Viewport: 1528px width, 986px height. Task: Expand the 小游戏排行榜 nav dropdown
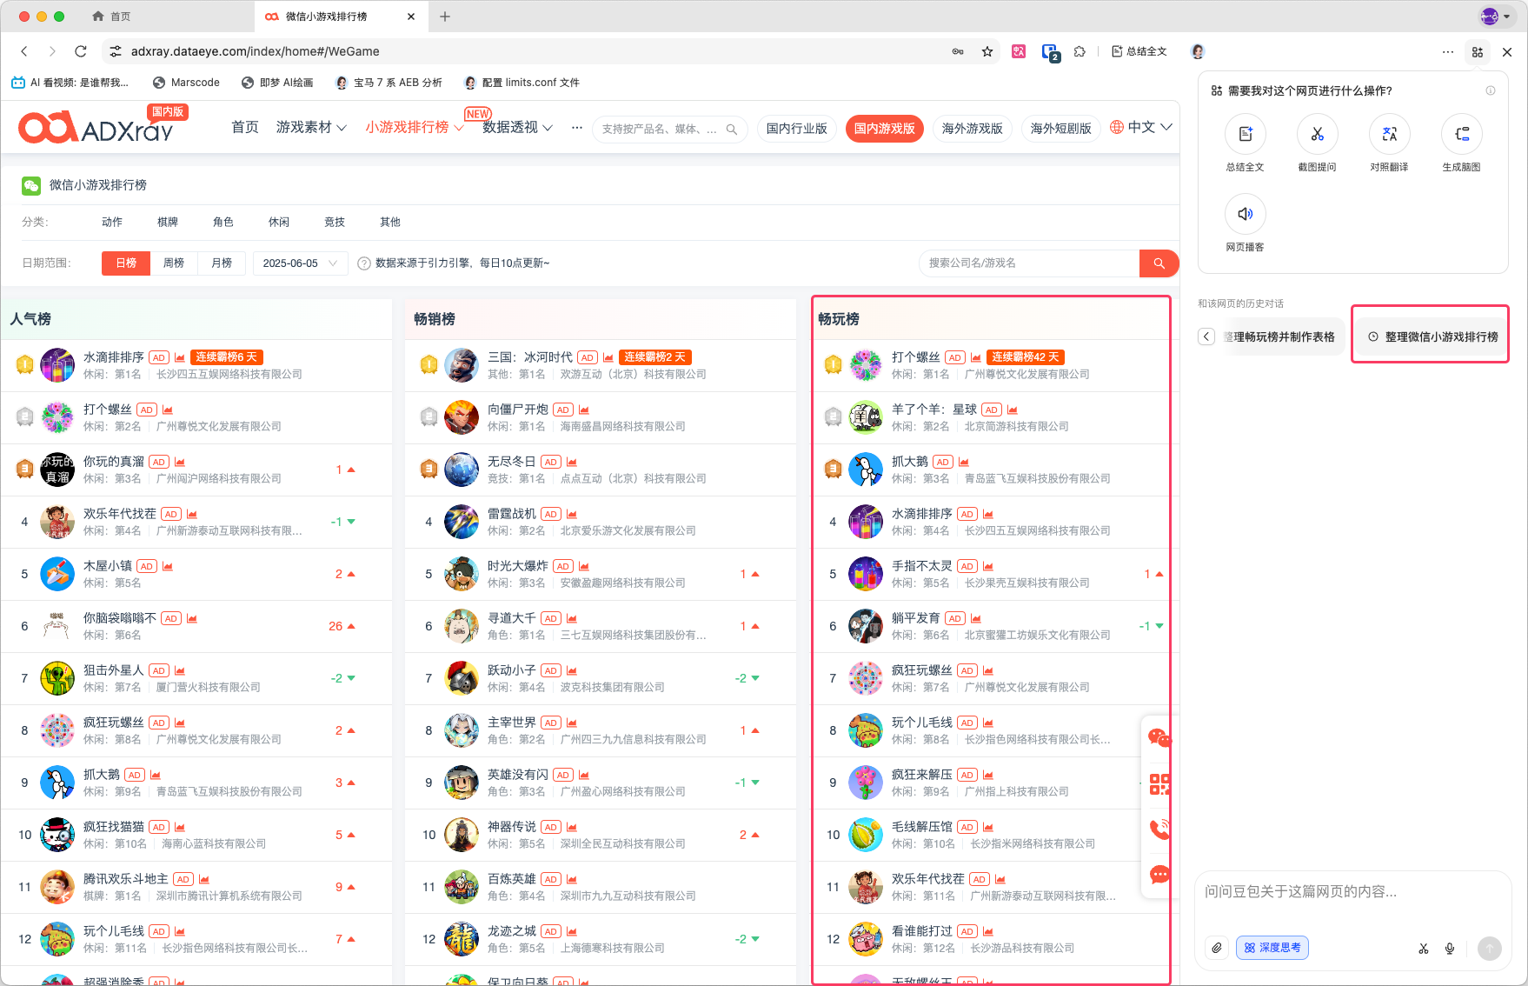(415, 128)
